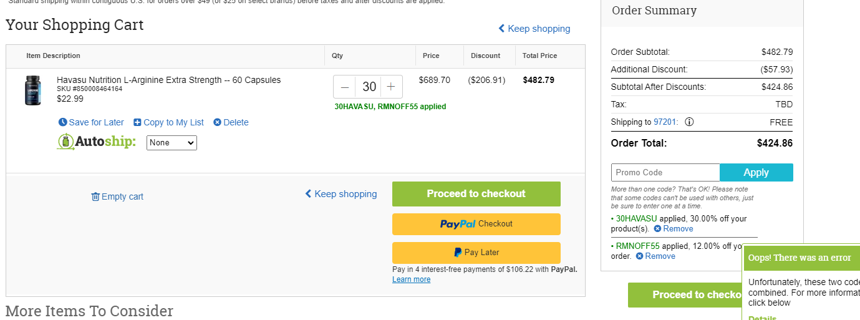Viewport: 860px width, 320px height.
Task: Decrease quantity with the minus button
Action: click(x=345, y=87)
